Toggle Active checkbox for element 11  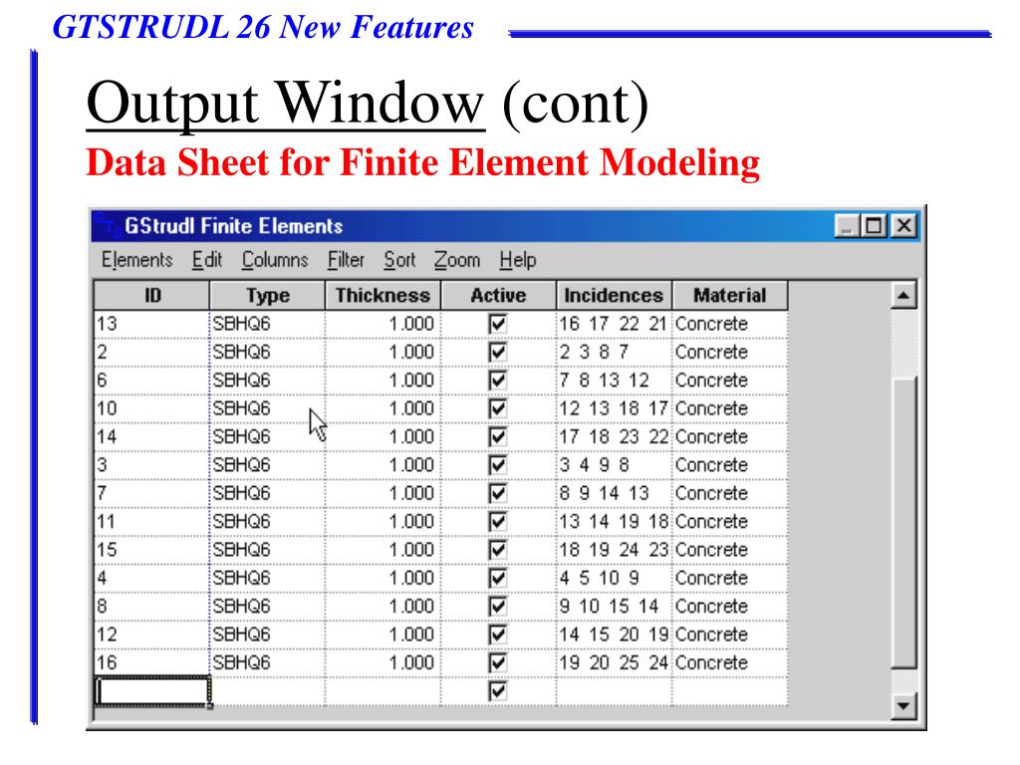point(498,522)
